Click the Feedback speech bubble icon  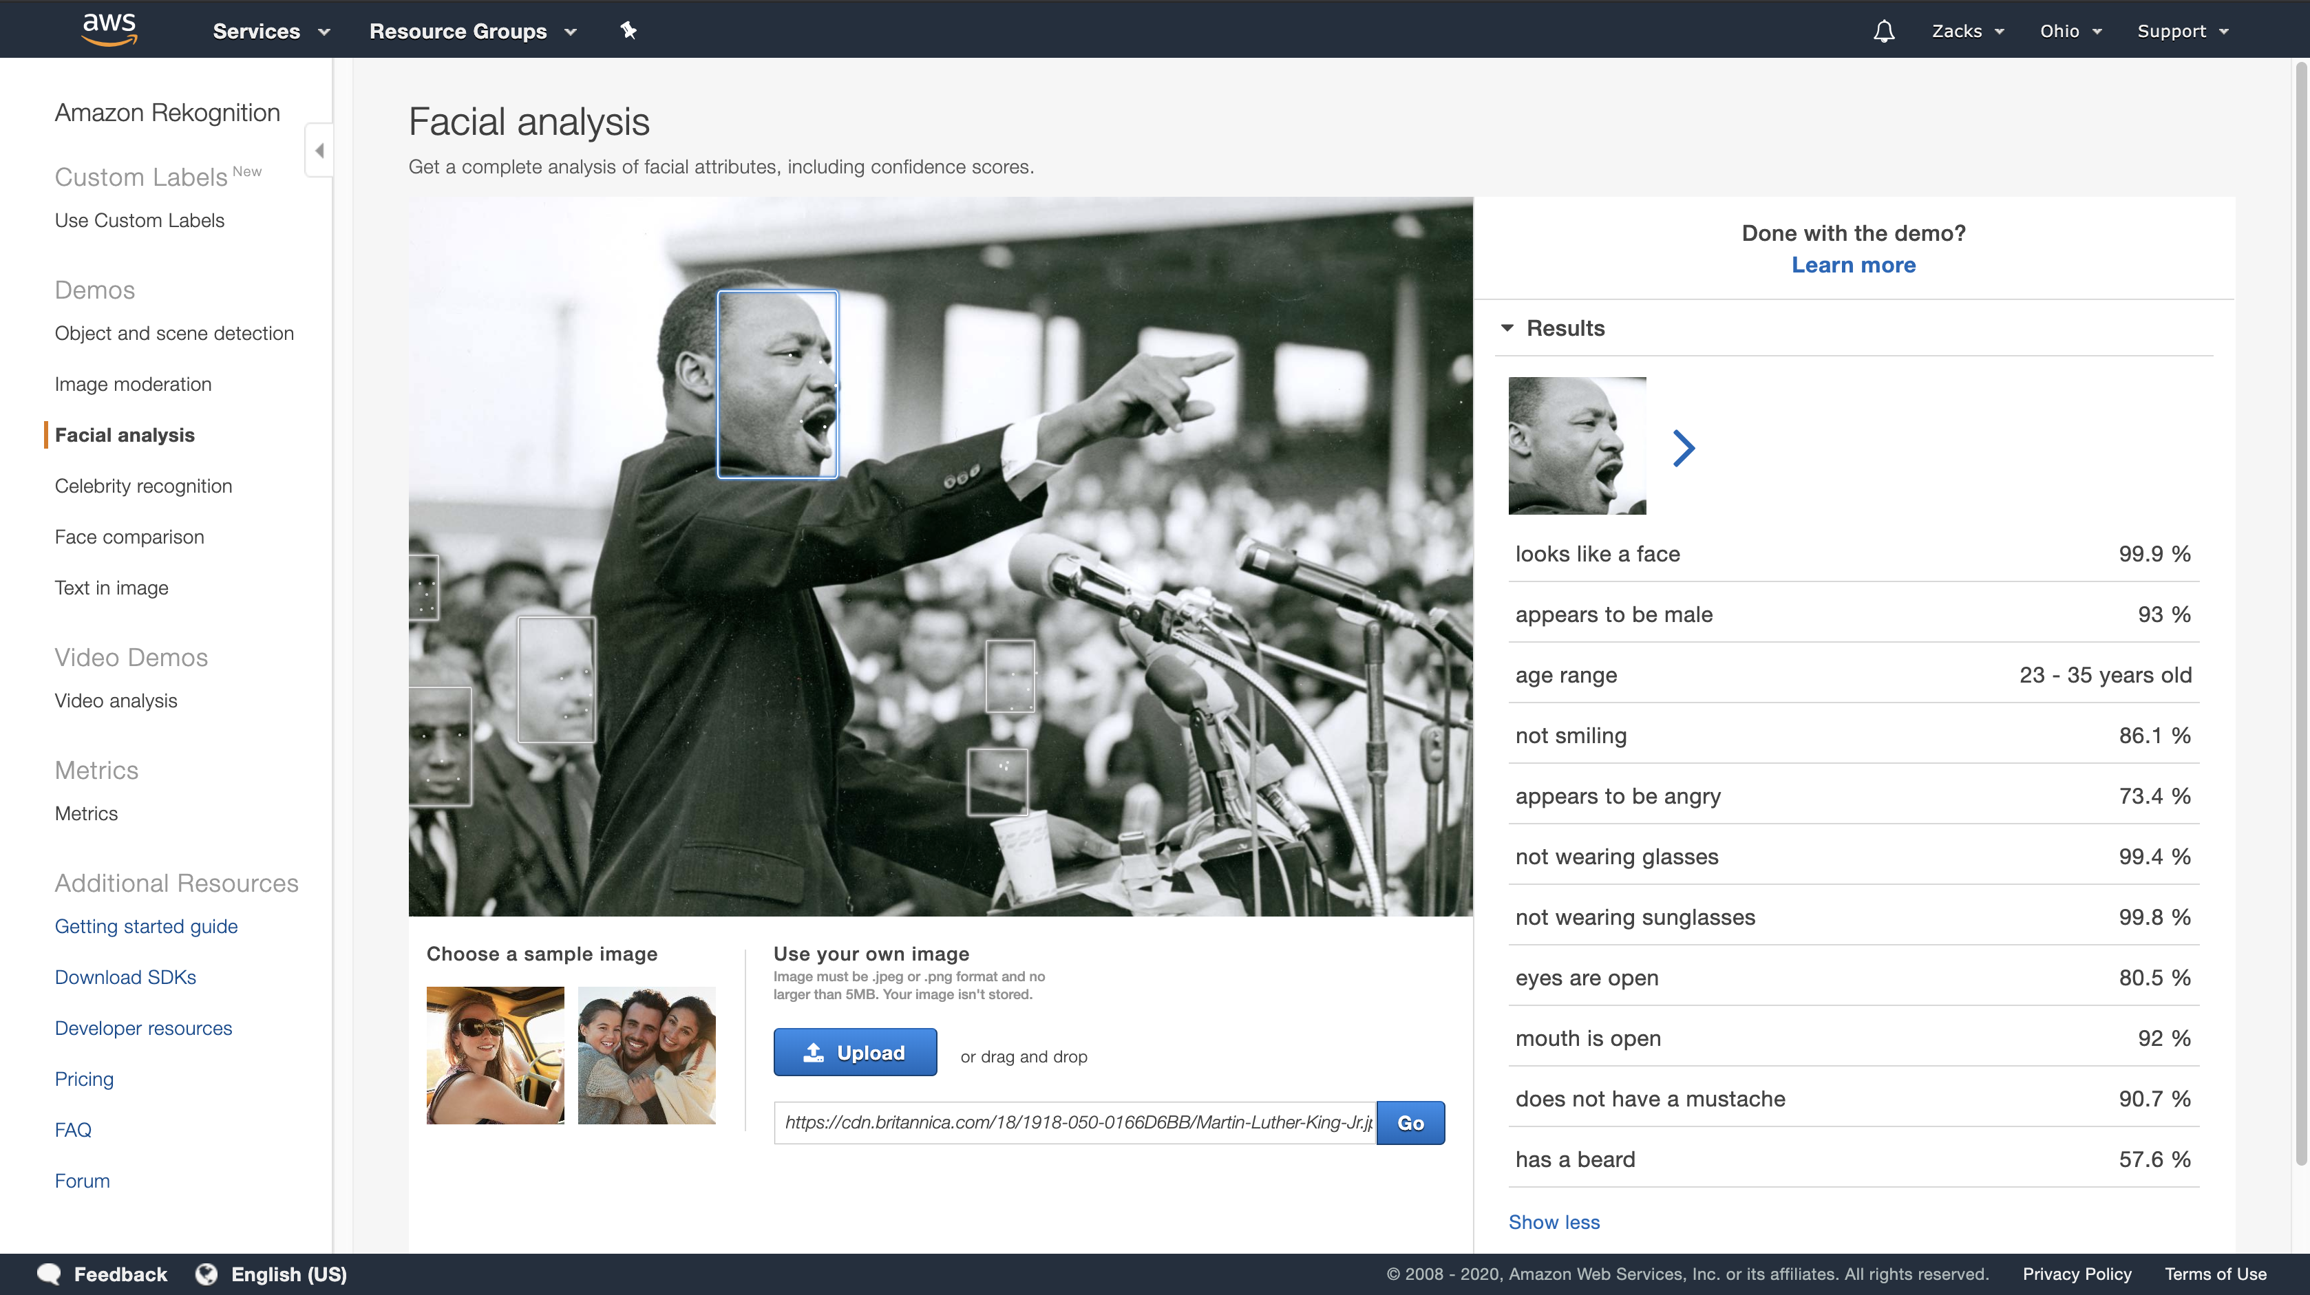click(x=50, y=1274)
